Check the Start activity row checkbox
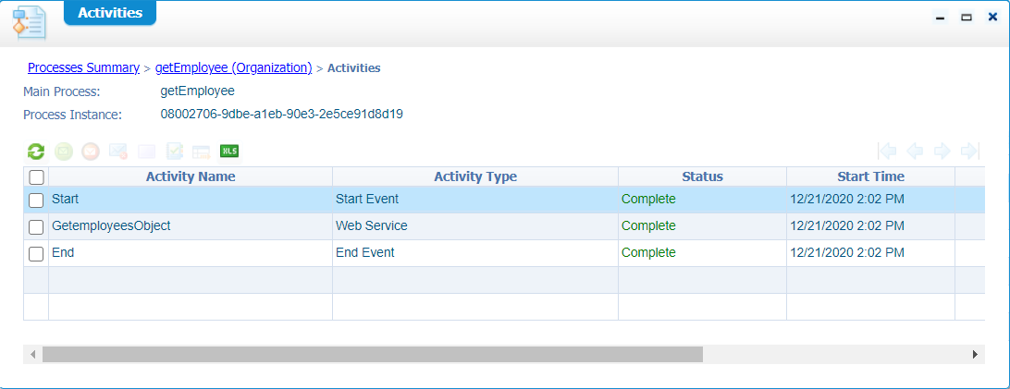This screenshot has width=1010, height=389. (x=36, y=200)
